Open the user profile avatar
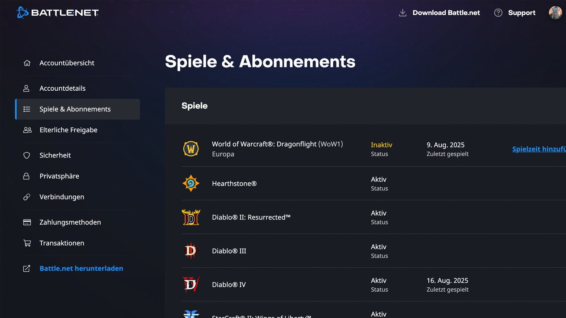 555,13
